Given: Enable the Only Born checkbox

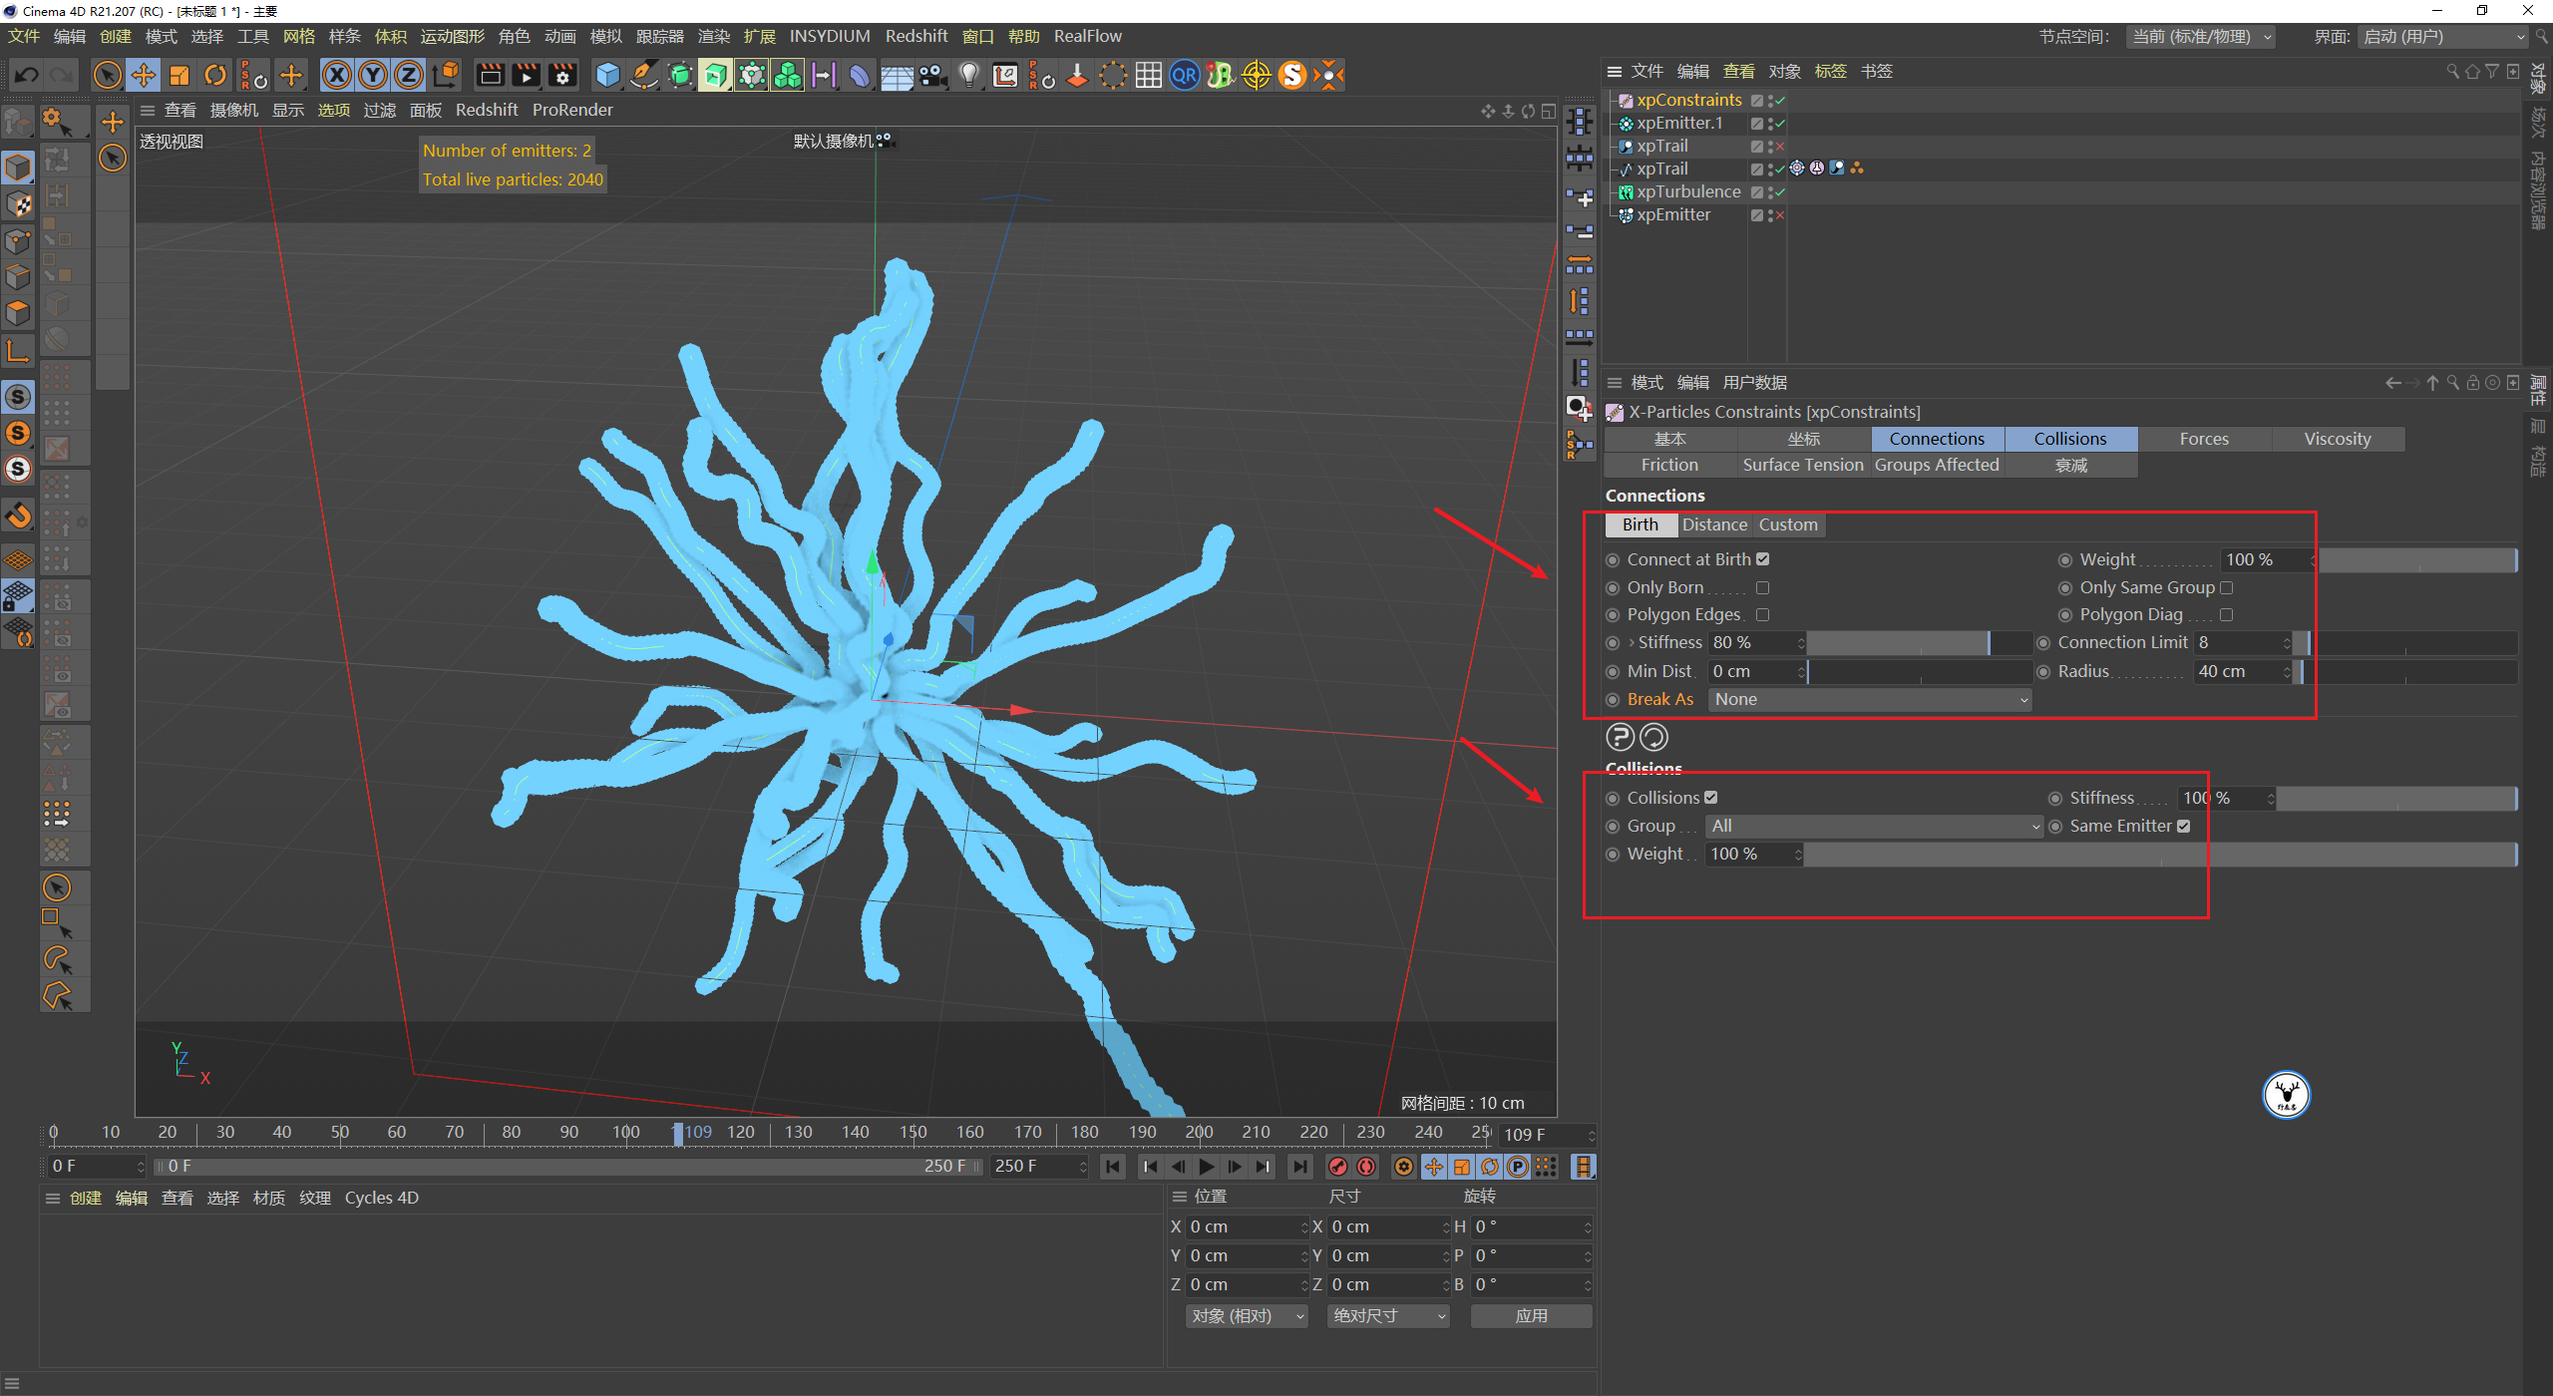Looking at the screenshot, I should [x=1762, y=587].
